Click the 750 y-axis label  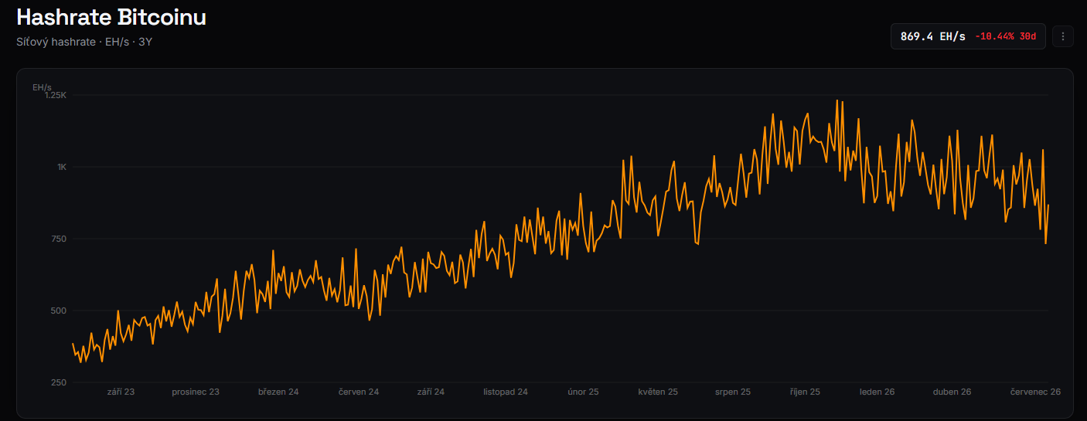pos(60,239)
